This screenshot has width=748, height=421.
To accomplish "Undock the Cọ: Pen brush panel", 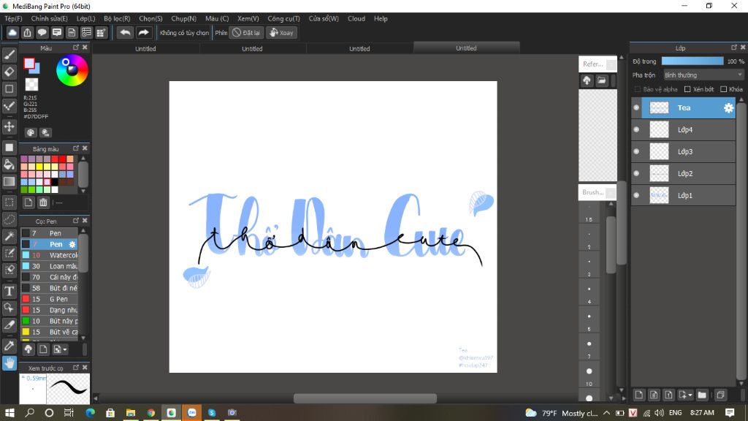I will click(76, 221).
